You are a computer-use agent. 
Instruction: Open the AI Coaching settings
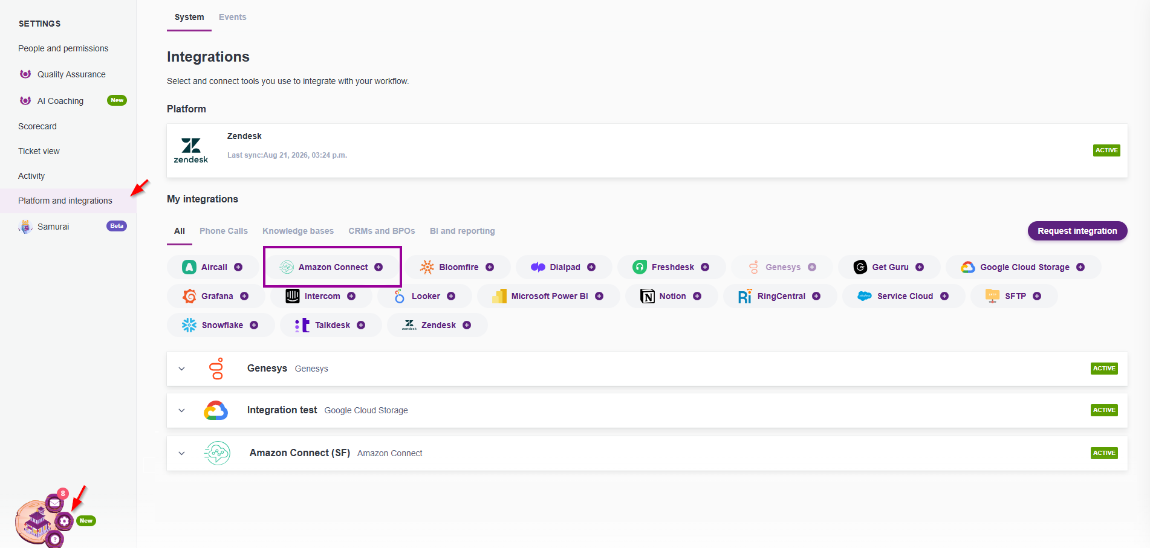click(x=60, y=101)
